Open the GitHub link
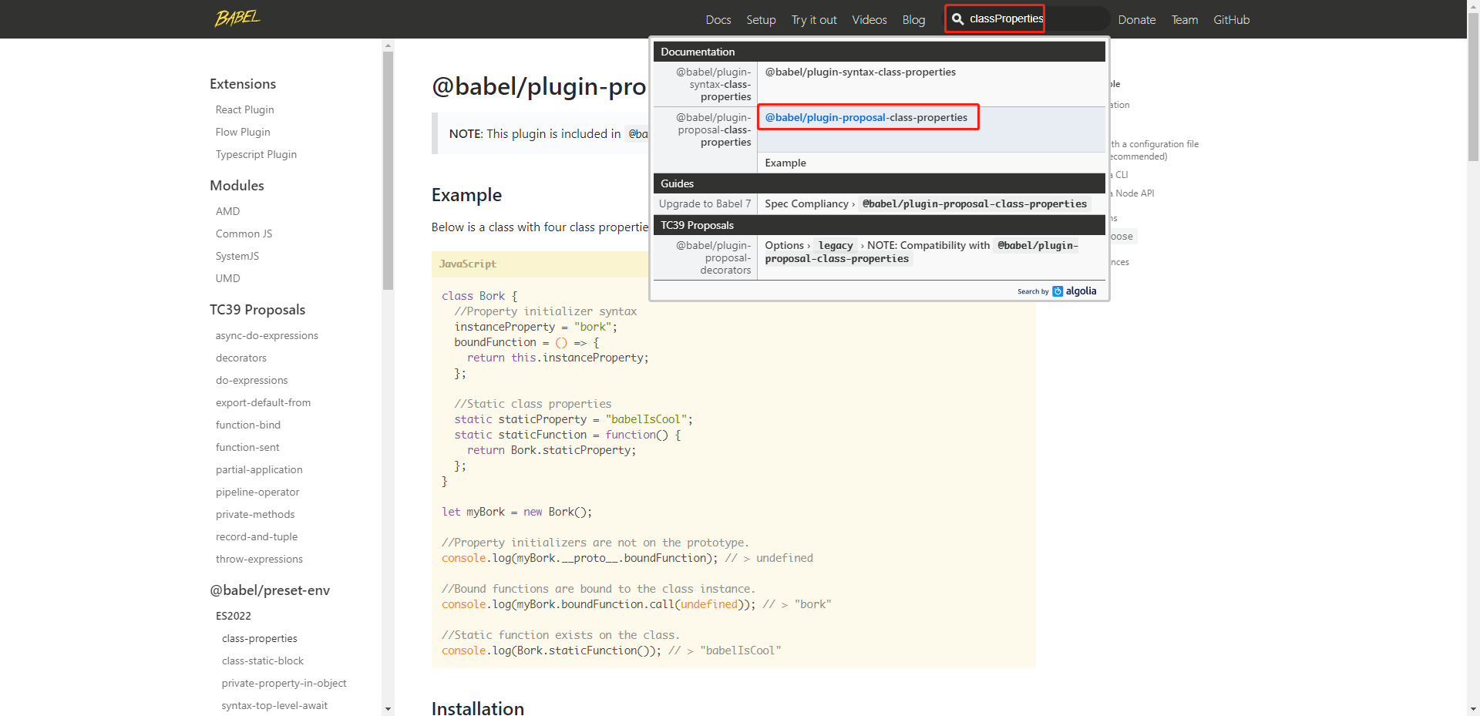 click(x=1232, y=20)
